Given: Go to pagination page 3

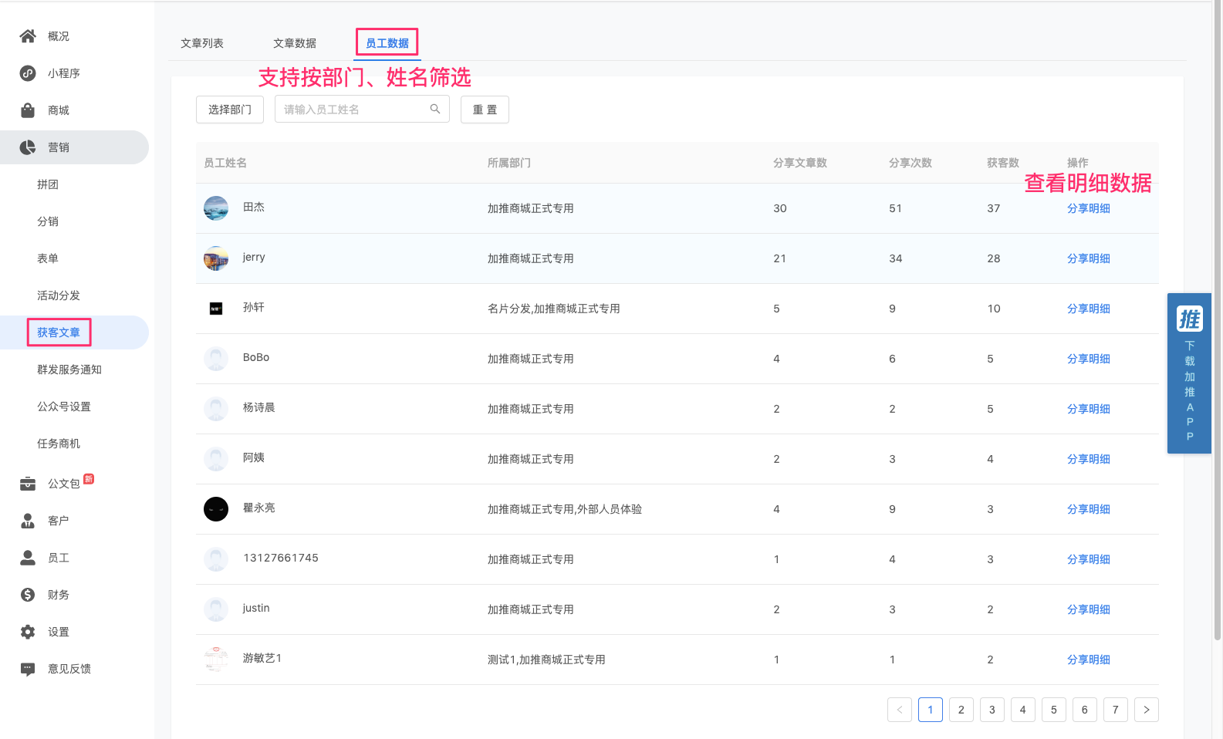Looking at the screenshot, I should 992,710.
